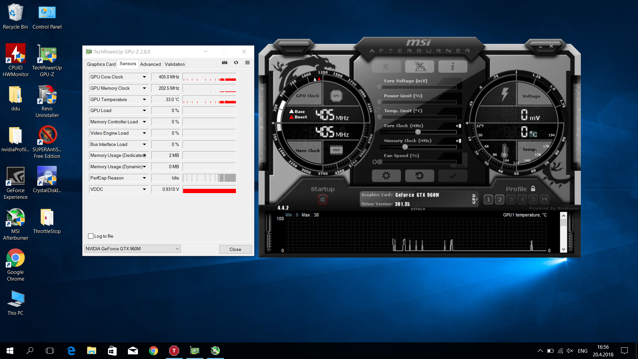Image resolution: width=638 pixels, height=359 pixels.
Task: Click the fan settings gear next to Fan Speed
Action: [374, 162]
